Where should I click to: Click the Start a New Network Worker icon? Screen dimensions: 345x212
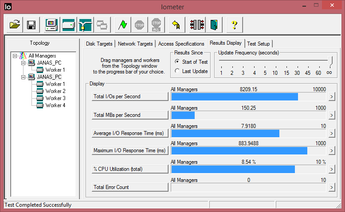click(86, 25)
